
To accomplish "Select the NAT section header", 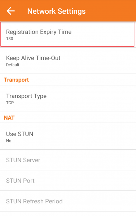I will click(x=9, y=118).
